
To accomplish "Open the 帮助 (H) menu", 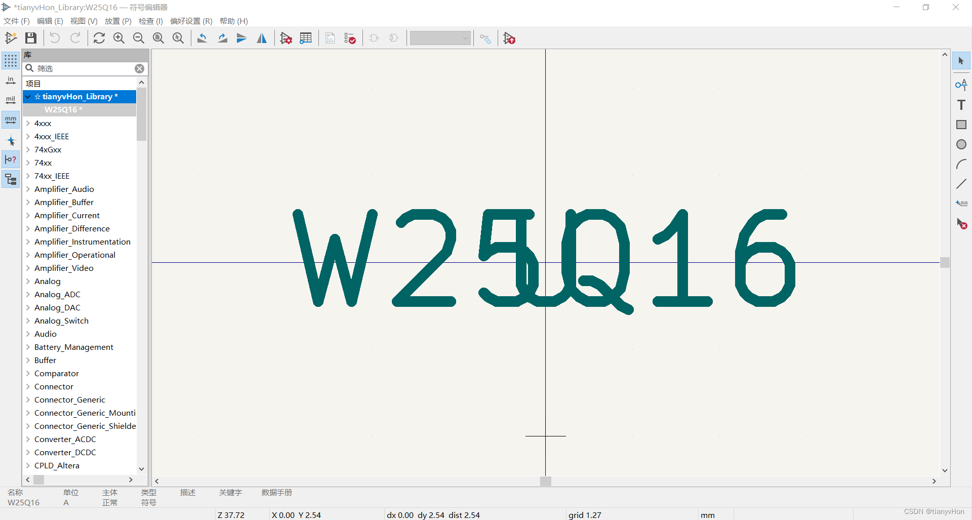I will click(x=234, y=21).
